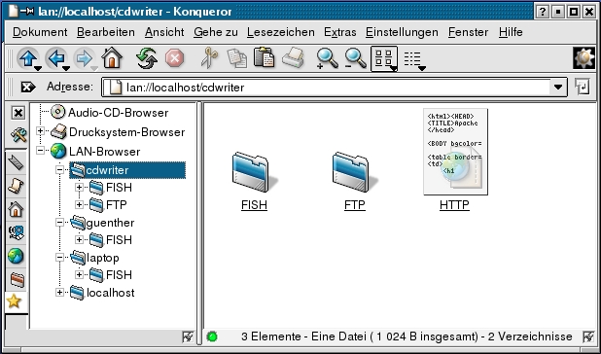Toggle main view link checkbox
Image resolution: width=601 pixels, height=354 pixels.
[588, 336]
